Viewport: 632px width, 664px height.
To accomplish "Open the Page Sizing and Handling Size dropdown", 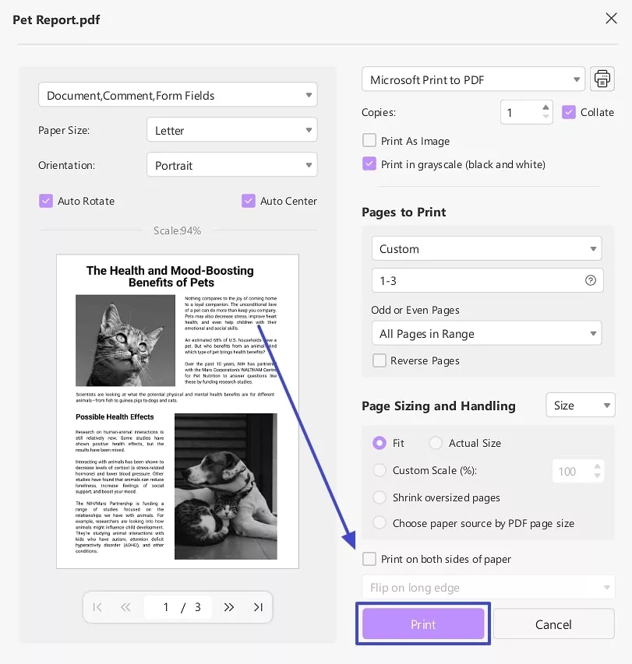I will pyautogui.click(x=580, y=405).
